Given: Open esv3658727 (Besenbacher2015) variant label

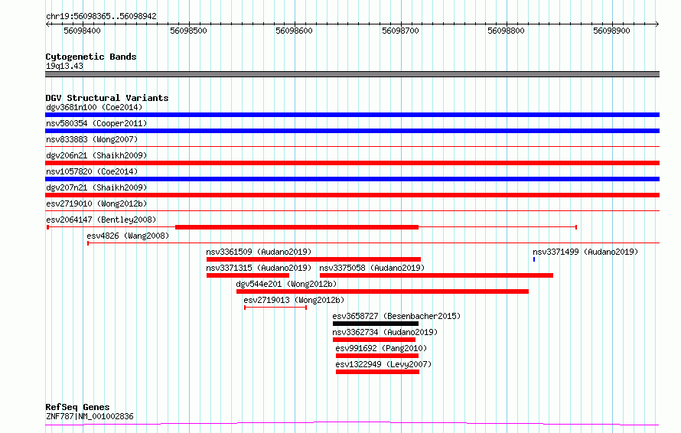Looking at the screenshot, I should point(396,316).
